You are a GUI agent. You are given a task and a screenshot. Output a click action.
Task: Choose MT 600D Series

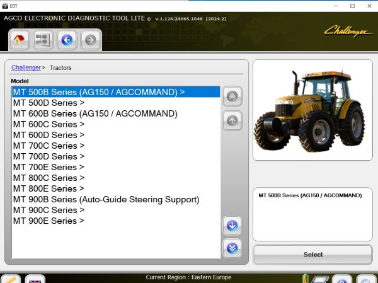tap(116, 135)
